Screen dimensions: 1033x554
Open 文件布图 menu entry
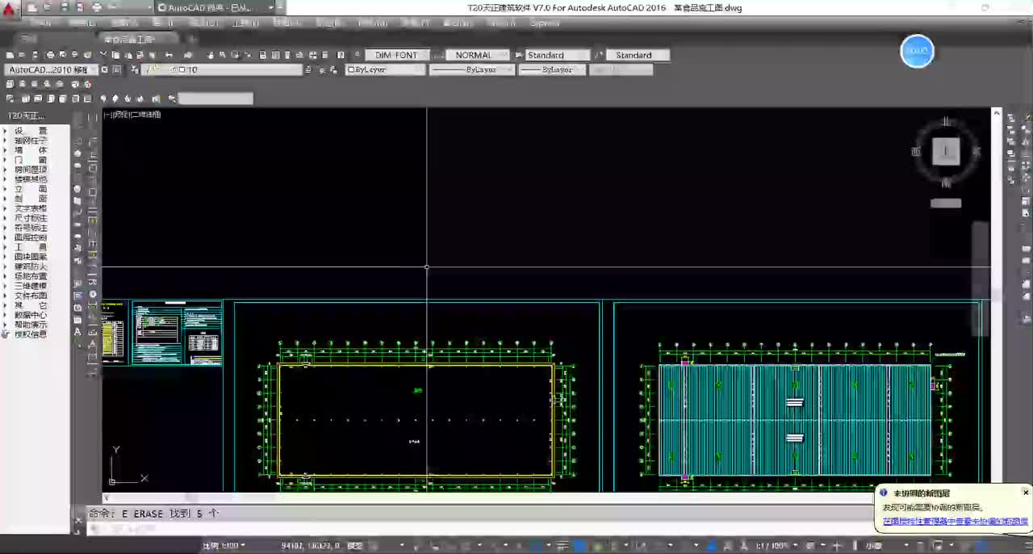[31, 296]
